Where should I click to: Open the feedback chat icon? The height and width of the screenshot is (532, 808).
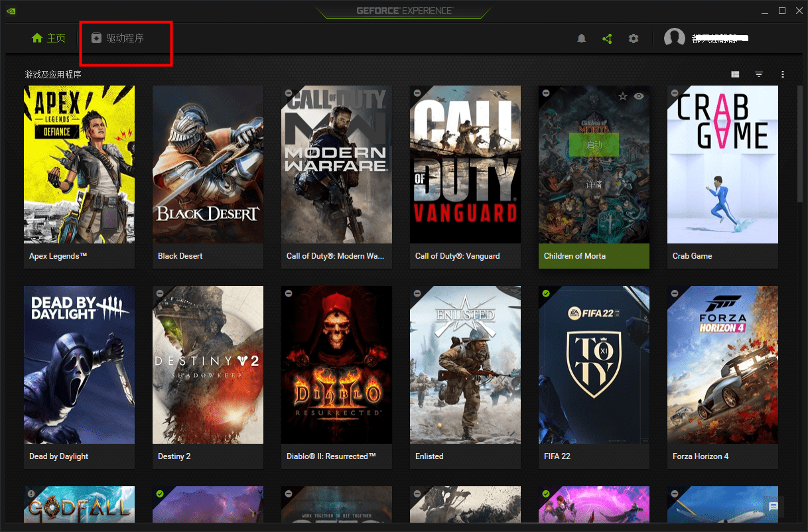point(774,506)
